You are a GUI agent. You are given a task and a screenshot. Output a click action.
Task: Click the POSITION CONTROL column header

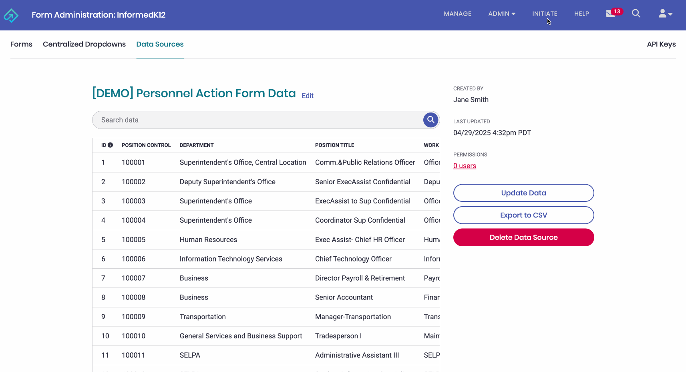(146, 145)
